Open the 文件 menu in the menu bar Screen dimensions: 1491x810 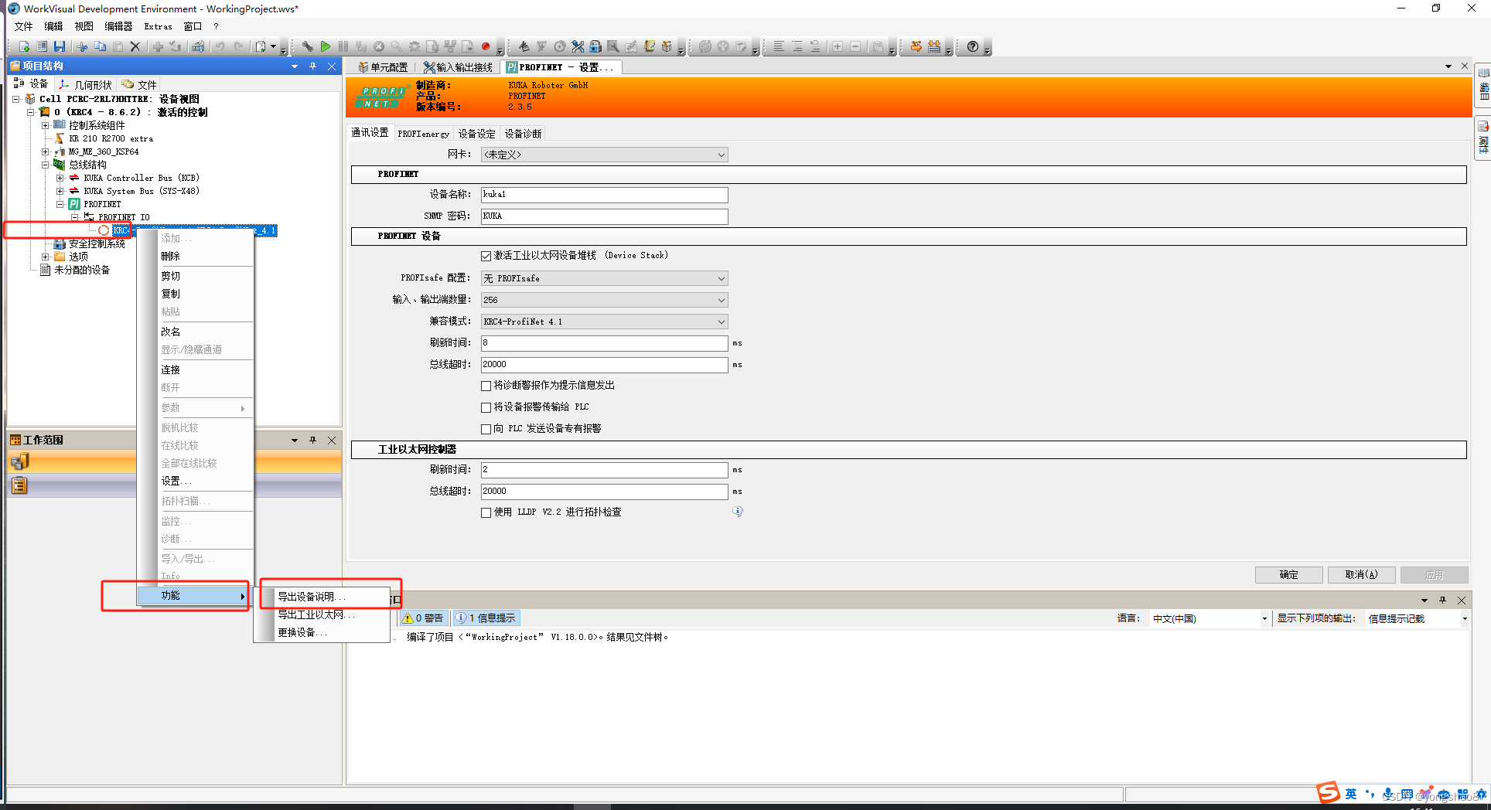(23, 26)
